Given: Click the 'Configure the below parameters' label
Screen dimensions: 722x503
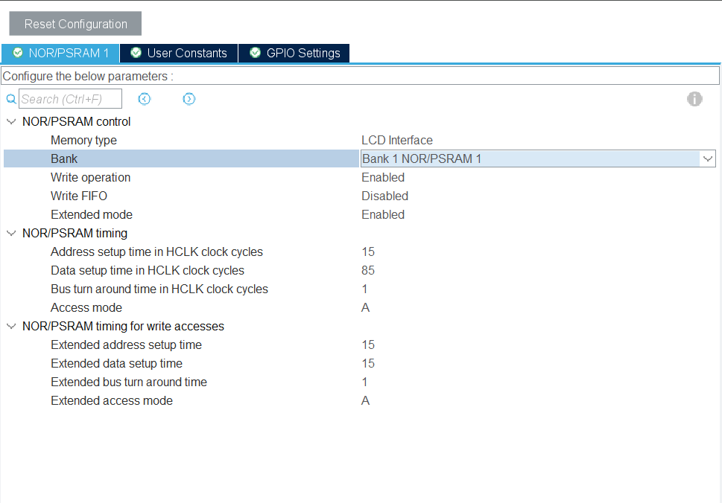Looking at the screenshot, I should point(88,77).
